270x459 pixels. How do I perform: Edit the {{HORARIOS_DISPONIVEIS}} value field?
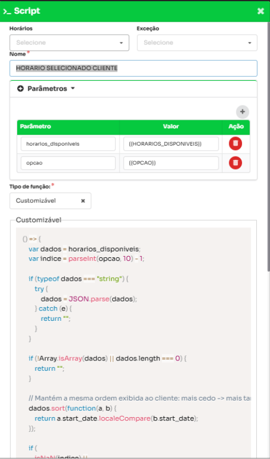171,144
